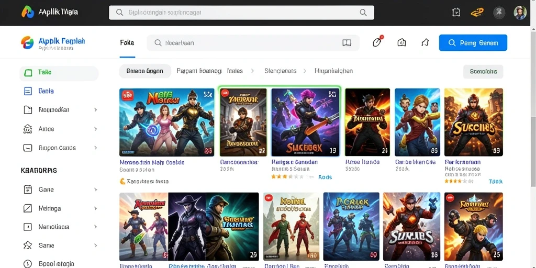This screenshot has width=536, height=268.
Task: Open the Rmee Itenda game title
Action: click(362, 162)
